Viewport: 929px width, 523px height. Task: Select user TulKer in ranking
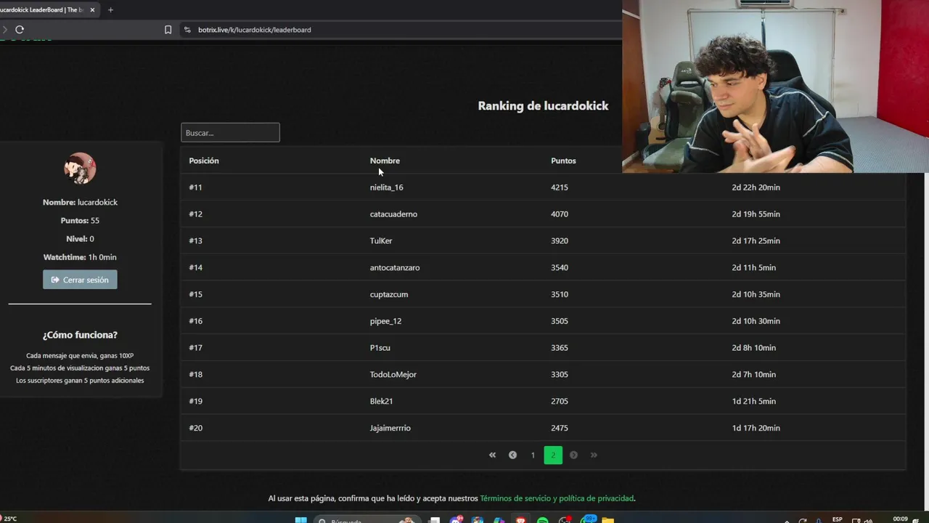click(x=381, y=241)
